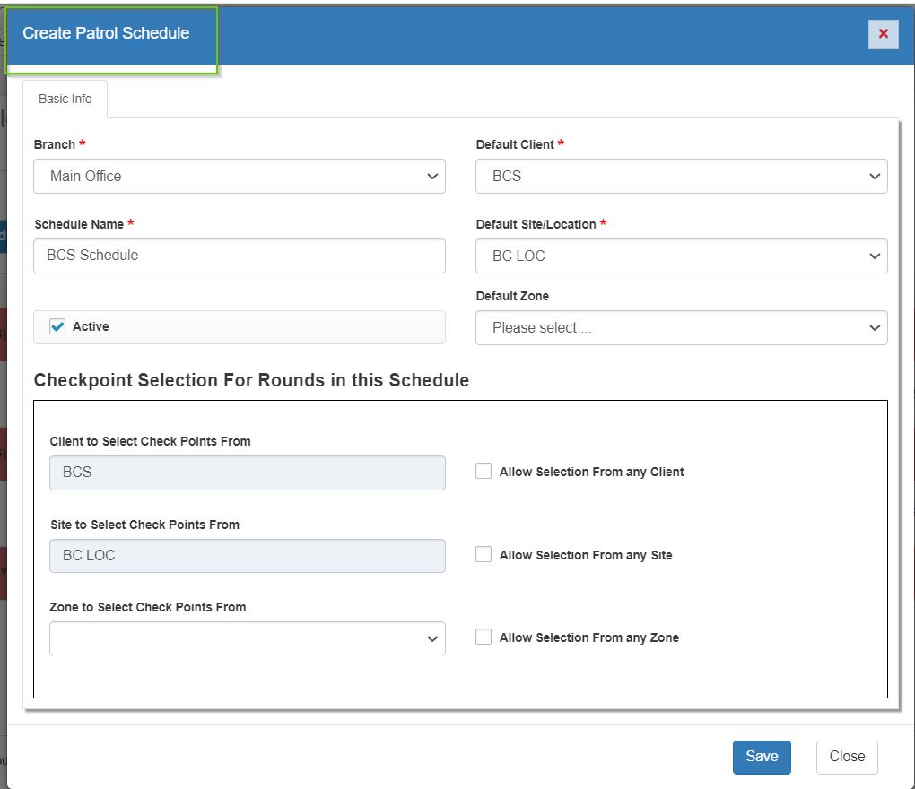Click the Checkpoint Selection For Rounds heading
This screenshot has height=789, width=915.
click(x=251, y=380)
